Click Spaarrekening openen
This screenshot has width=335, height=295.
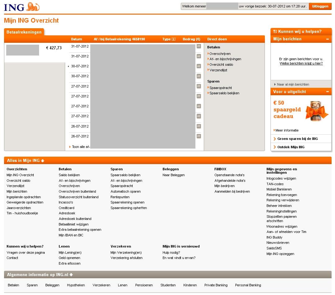point(127,202)
